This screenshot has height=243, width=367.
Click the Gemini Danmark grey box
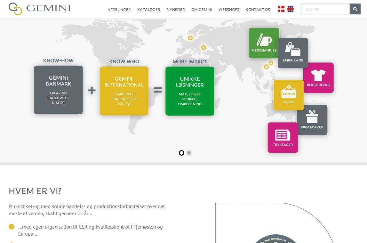coord(58,90)
